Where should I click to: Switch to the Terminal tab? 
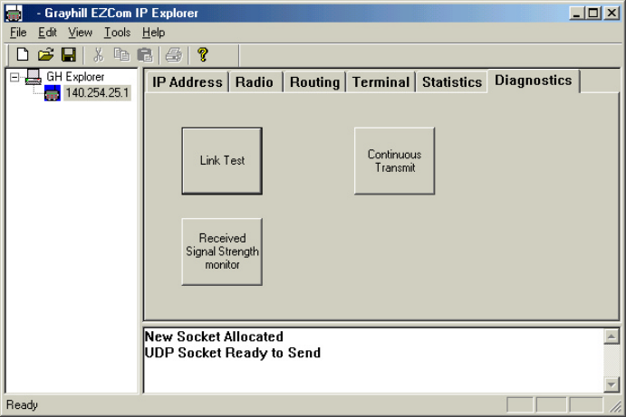pos(380,82)
